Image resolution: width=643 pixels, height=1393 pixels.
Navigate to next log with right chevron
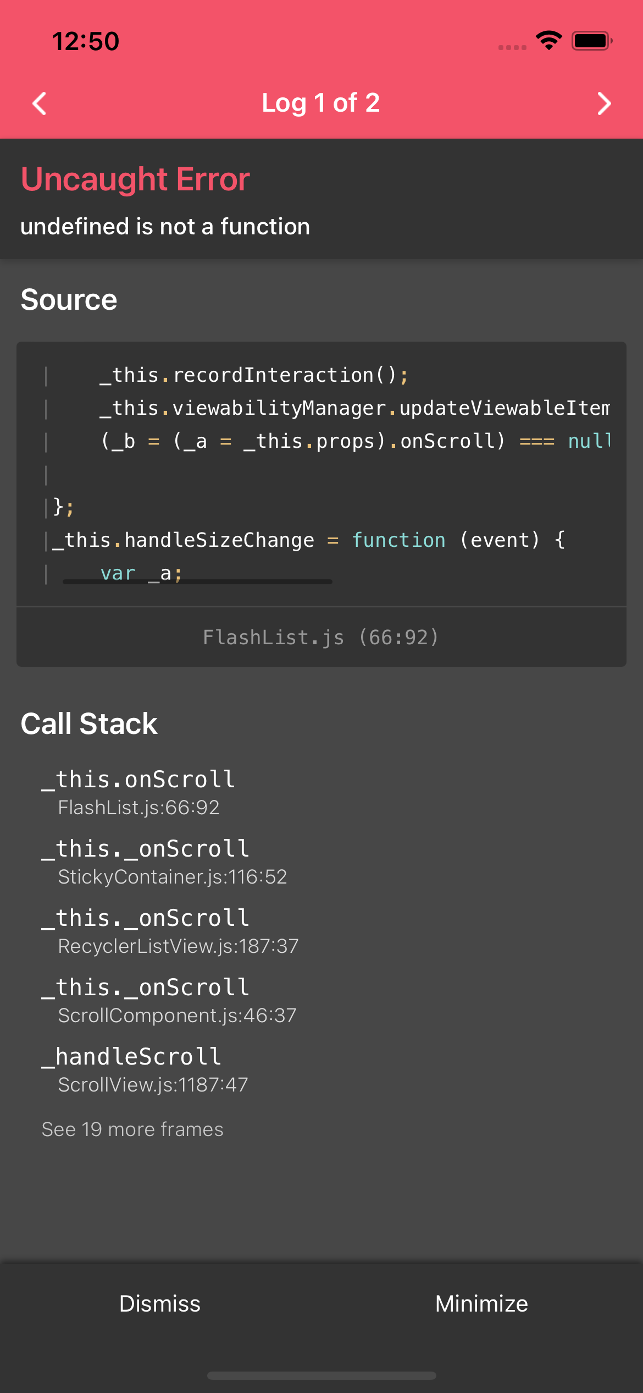pyautogui.click(x=603, y=103)
